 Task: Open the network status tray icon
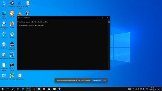[136, 89]
